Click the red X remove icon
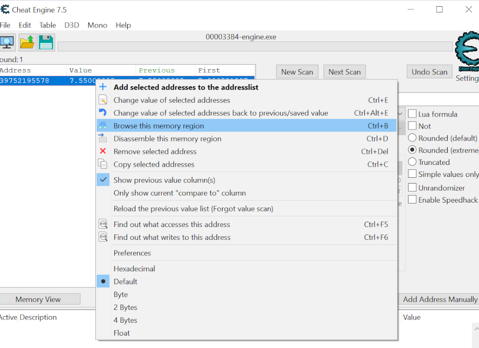The image size is (479, 348). 103,151
